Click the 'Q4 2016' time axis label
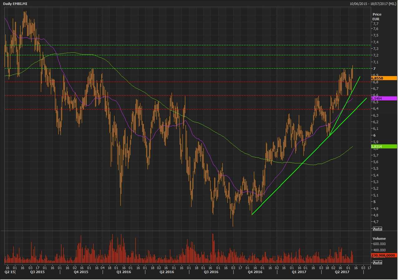398x280 pixels. (255, 272)
